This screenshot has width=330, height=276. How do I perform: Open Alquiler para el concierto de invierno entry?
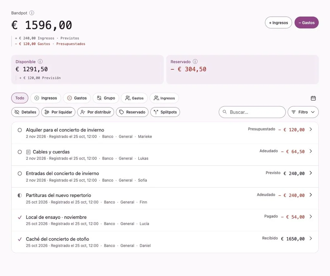click(65, 130)
